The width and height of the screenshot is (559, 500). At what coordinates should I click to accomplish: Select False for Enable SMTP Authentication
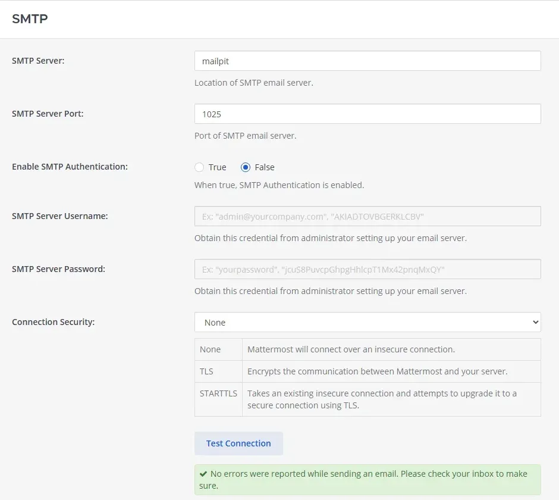pyautogui.click(x=246, y=167)
